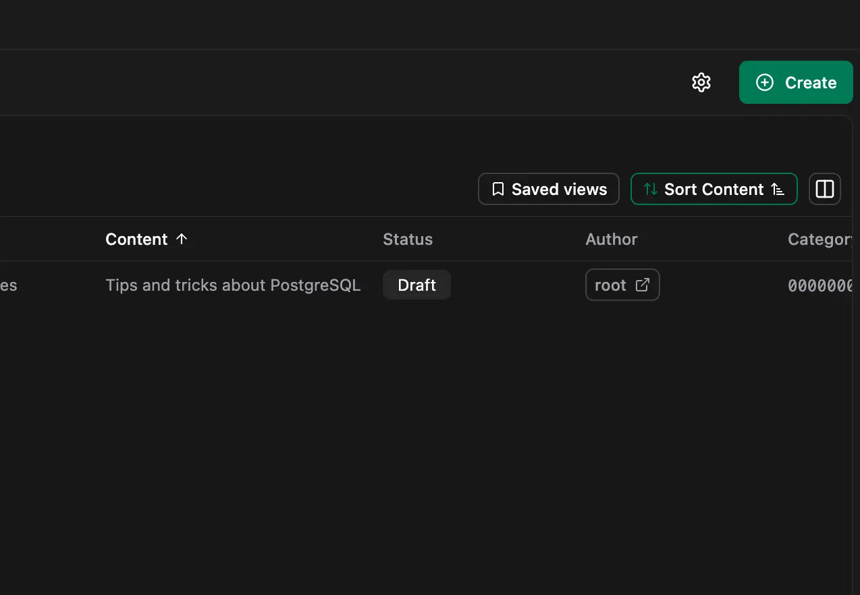The width and height of the screenshot is (860, 595).
Task: Click the Status column header
Action: (408, 239)
